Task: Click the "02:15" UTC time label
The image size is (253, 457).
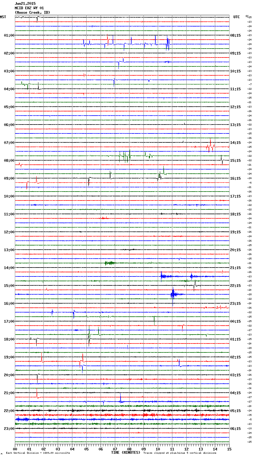Action: coord(235,357)
